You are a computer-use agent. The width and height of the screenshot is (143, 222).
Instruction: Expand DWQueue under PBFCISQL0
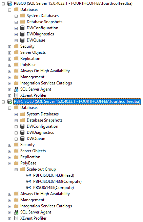(x=16, y=139)
